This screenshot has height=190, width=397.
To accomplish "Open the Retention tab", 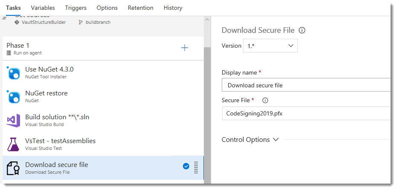I will click(x=141, y=8).
